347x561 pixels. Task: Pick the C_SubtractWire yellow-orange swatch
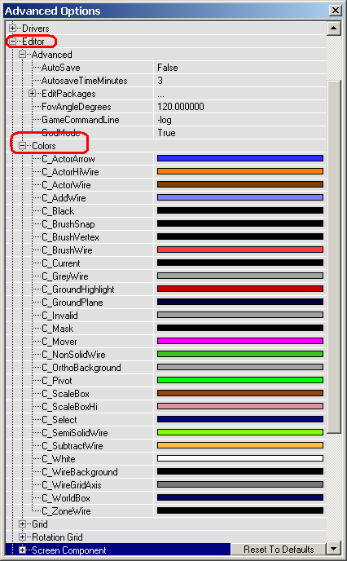pyautogui.click(x=240, y=445)
